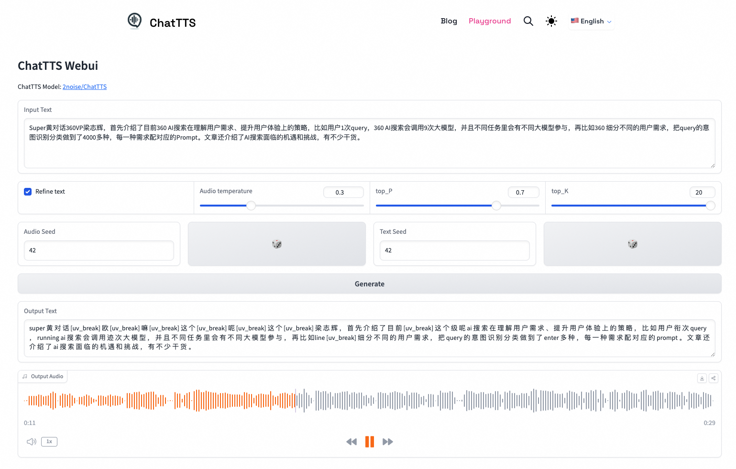This screenshot has width=736, height=469.
Task: Open the Playground menu item
Action: tap(490, 21)
